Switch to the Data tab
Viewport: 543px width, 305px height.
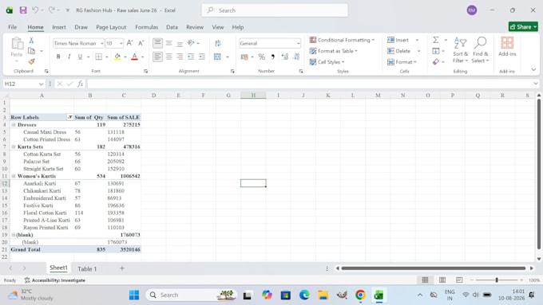[x=172, y=27]
